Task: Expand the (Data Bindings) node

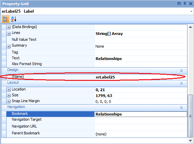Action: click(9, 27)
